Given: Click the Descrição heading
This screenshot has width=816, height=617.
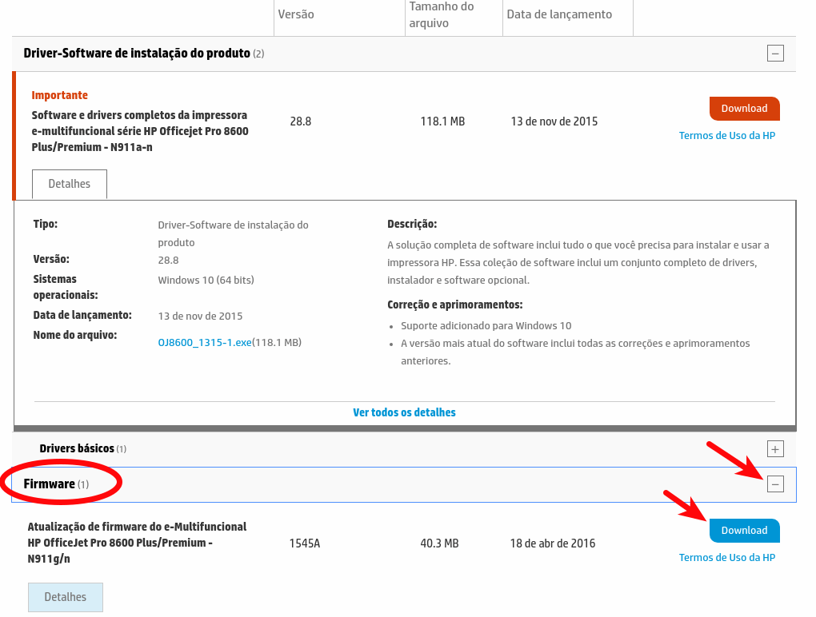Looking at the screenshot, I should [x=412, y=224].
